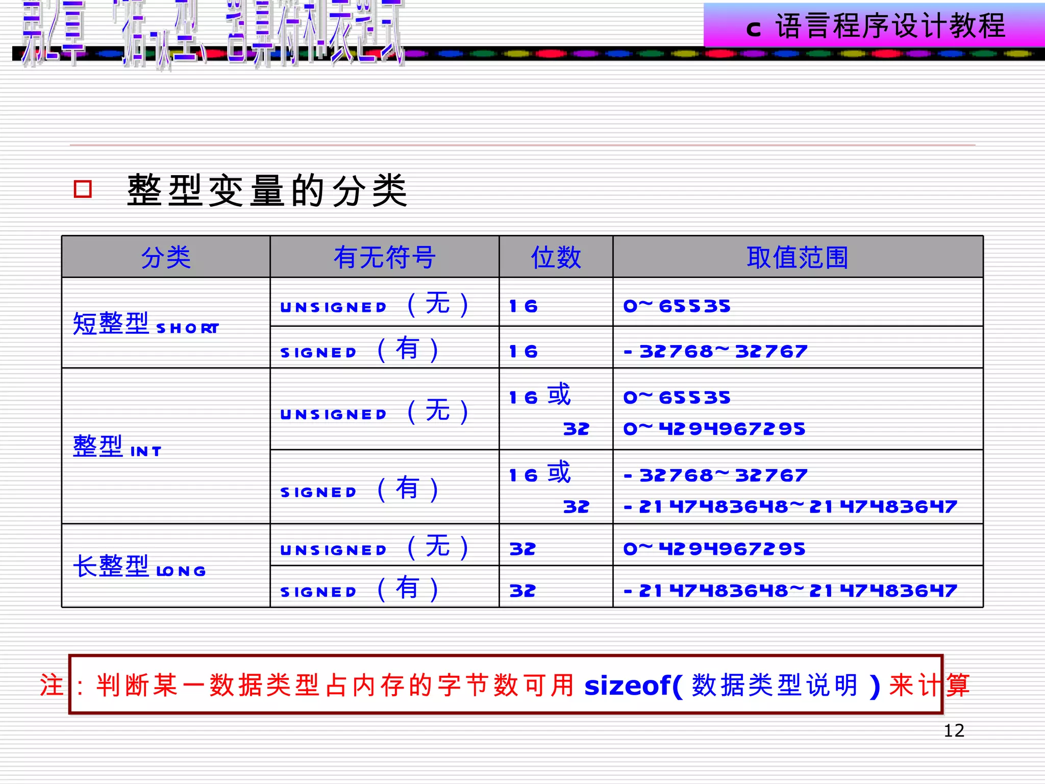Screen dimensions: 1045x784
Task: Click range 0~4294967295 in unsigned int row
Action: 714,429
